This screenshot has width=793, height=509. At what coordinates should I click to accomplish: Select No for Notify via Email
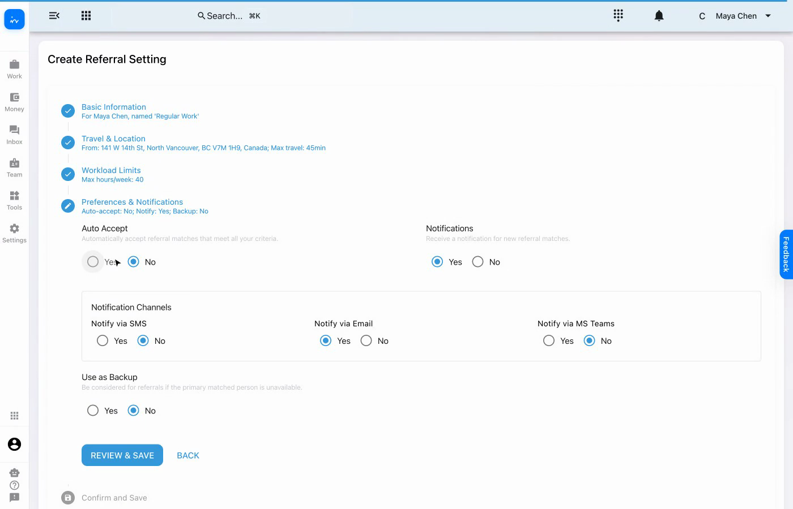click(366, 341)
